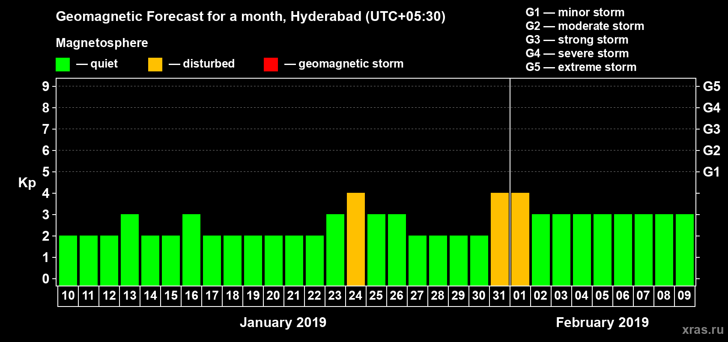Select the green bar for February 09

(x=685, y=250)
